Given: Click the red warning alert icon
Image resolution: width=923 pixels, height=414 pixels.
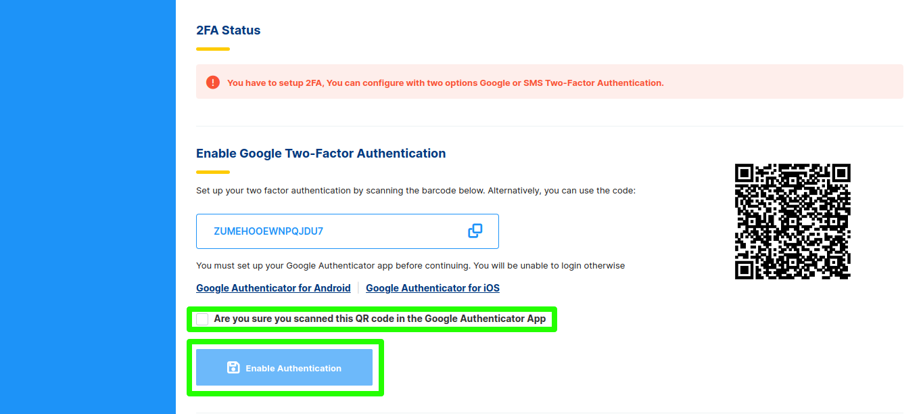Looking at the screenshot, I should tap(213, 83).
